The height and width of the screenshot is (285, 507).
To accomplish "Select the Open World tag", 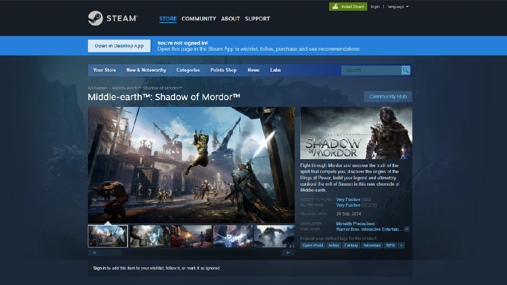I will pos(313,245).
